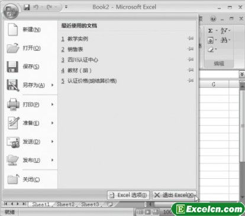Click the Prepare document-with-pen icon
245x216 pixels.
click(14, 123)
